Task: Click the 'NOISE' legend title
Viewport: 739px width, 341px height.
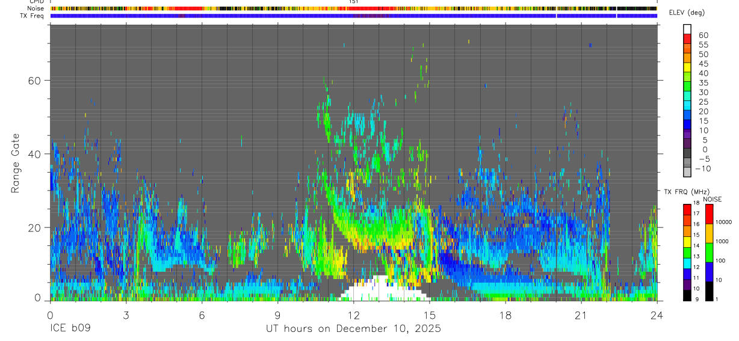Action: click(712, 199)
